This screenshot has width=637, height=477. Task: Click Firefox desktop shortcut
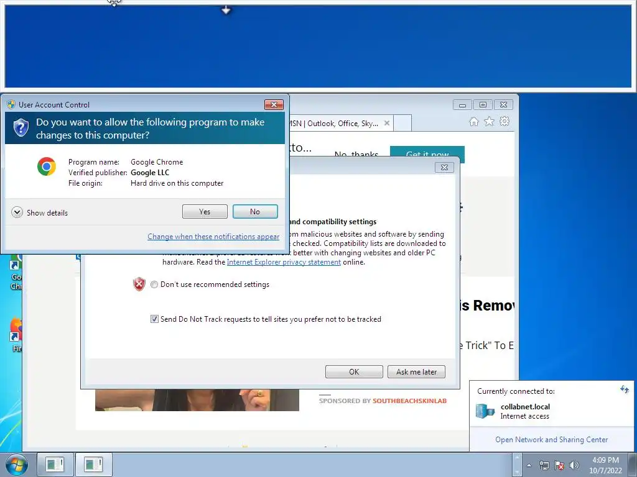tap(16, 335)
